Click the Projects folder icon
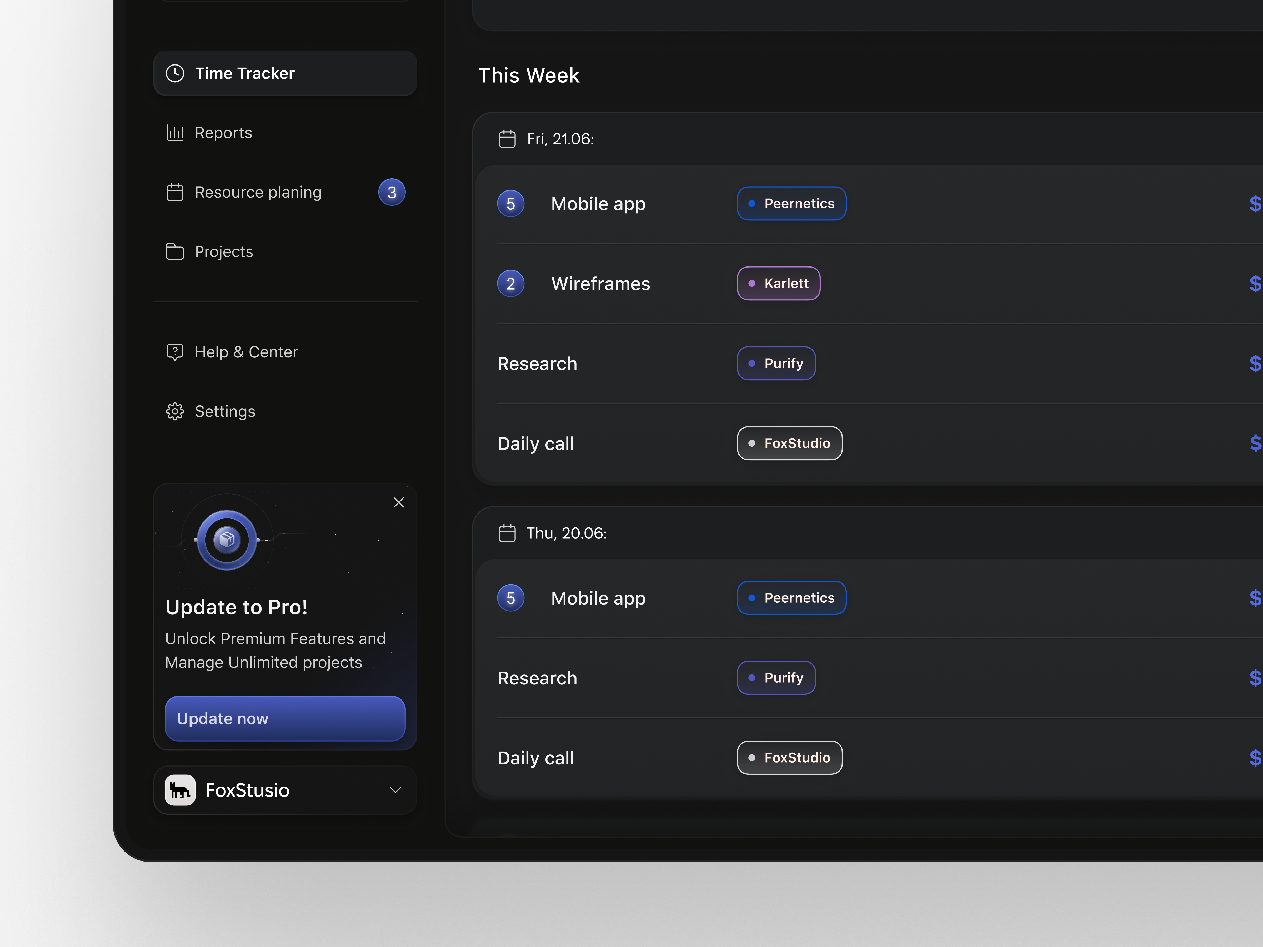Image resolution: width=1263 pixels, height=947 pixels. (x=175, y=251)
